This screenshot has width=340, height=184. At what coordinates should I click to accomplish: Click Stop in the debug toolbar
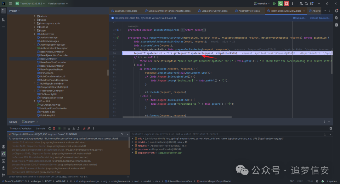tap(54, 129)
